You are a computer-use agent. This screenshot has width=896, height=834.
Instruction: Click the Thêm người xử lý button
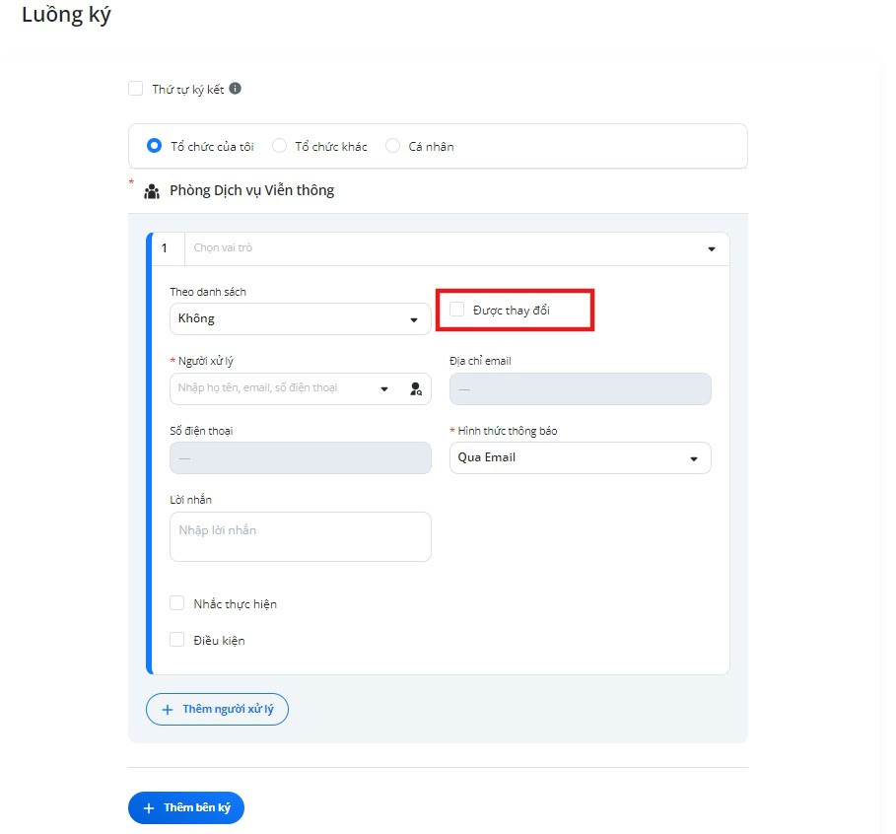pyautogui.click(x=217, y=710)
